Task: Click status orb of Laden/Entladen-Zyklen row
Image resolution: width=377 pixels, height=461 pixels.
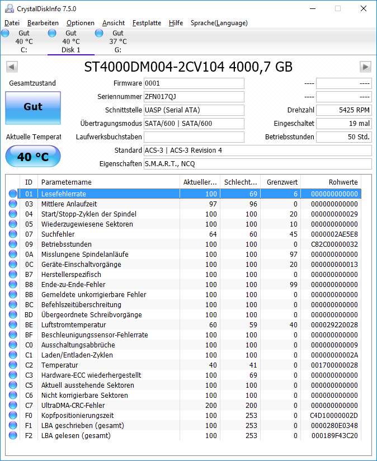Action: (x=13, y=355)
